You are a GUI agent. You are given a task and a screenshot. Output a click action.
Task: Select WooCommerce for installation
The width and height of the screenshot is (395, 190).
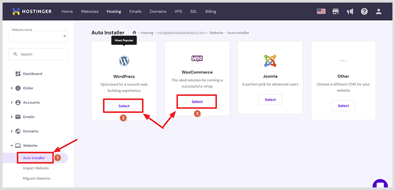[197, 102]
